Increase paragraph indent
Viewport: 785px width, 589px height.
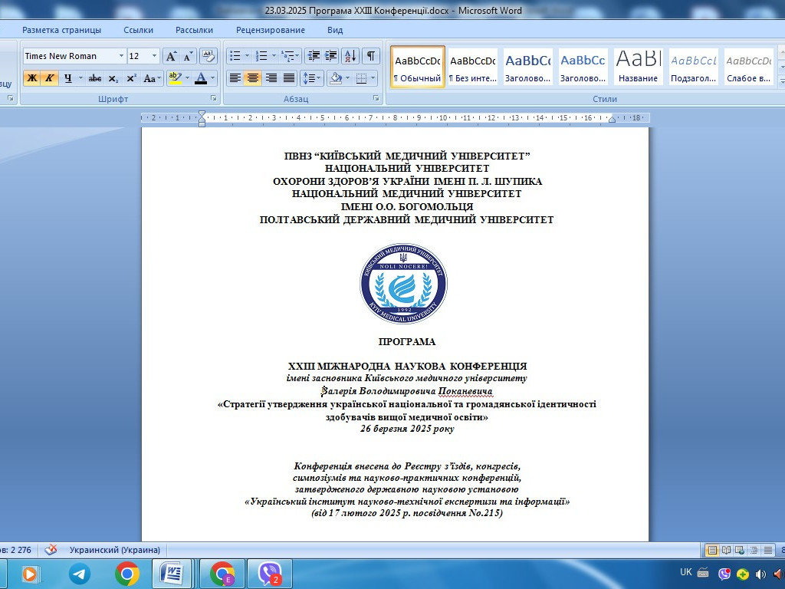[331, 55]
